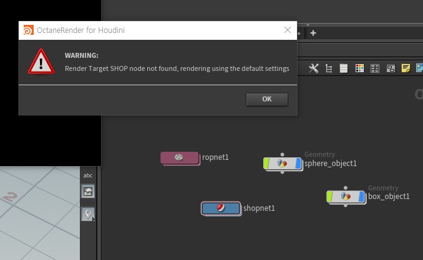Select the box_object1 geometry node icon
423x260 pixels.
click(346, 197)
